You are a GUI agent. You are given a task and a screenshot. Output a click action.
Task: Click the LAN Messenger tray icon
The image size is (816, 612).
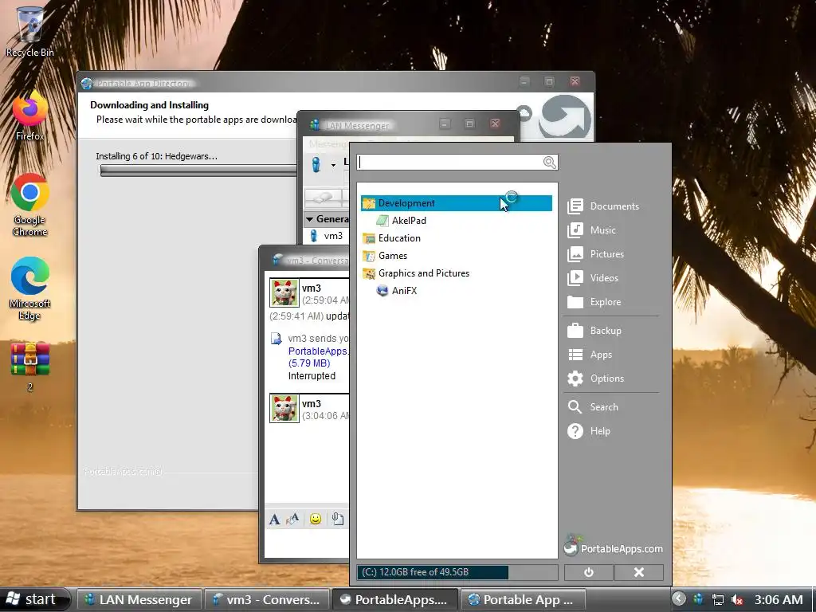coord(698,599)
